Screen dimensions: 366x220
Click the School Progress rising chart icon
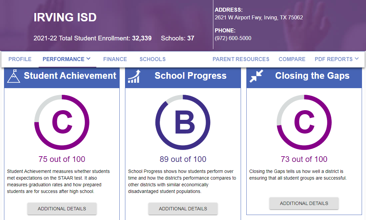click(134, 76)
